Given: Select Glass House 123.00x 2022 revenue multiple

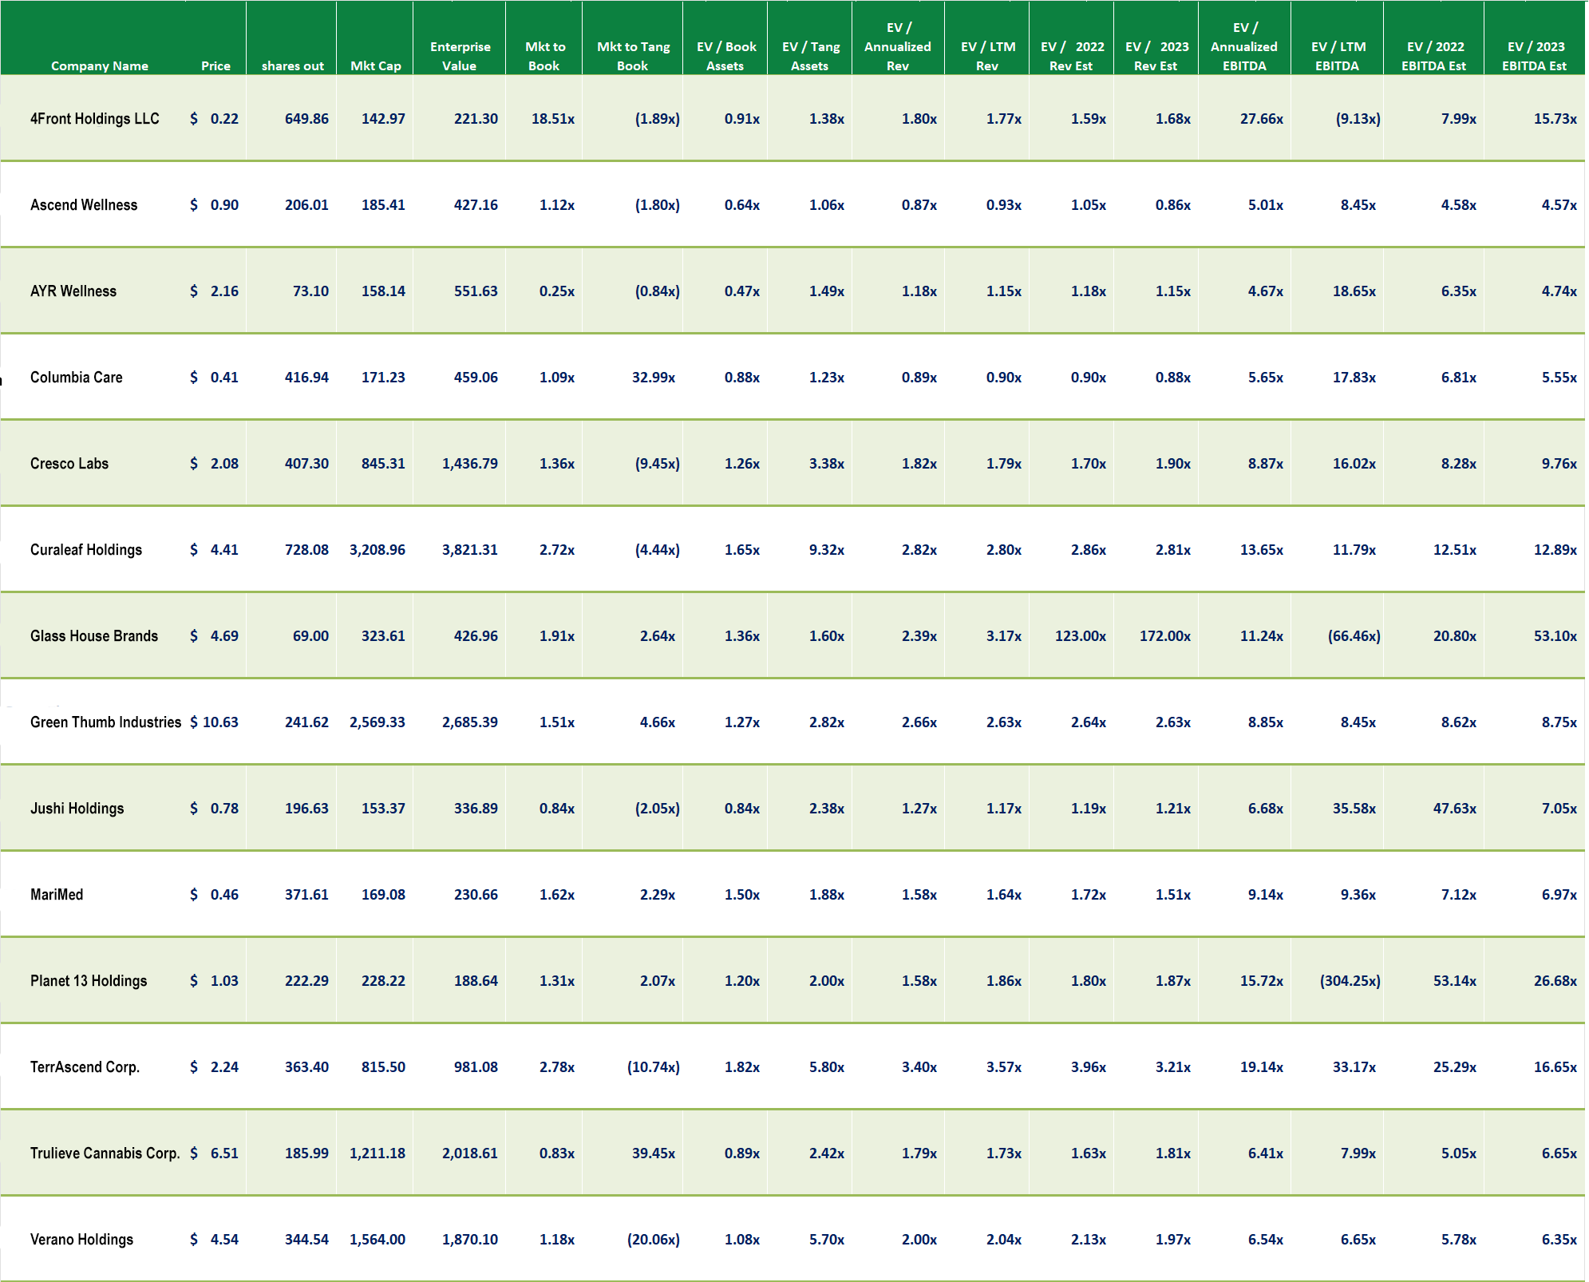Looking at the screenshot, I should coord(1081,636).
